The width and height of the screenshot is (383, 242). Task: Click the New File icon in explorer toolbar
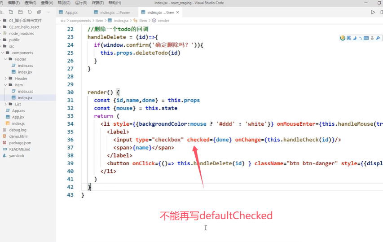[x=11, y=12]
